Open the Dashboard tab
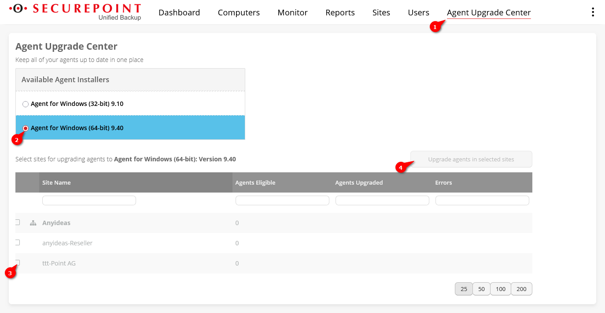Screen dimensions: 605x313 [x=179, y=13]
